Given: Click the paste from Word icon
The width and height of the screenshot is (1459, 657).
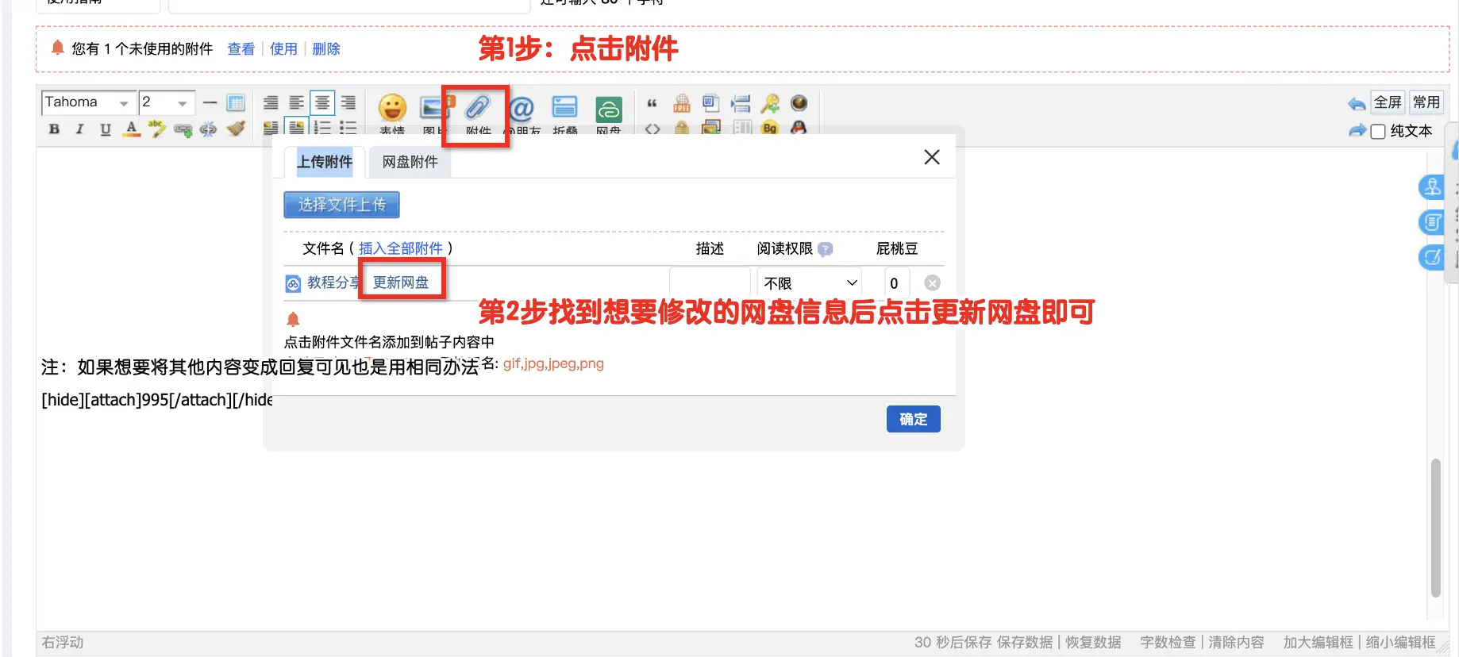Looking at the screenshot, I should tap(711, 103).
